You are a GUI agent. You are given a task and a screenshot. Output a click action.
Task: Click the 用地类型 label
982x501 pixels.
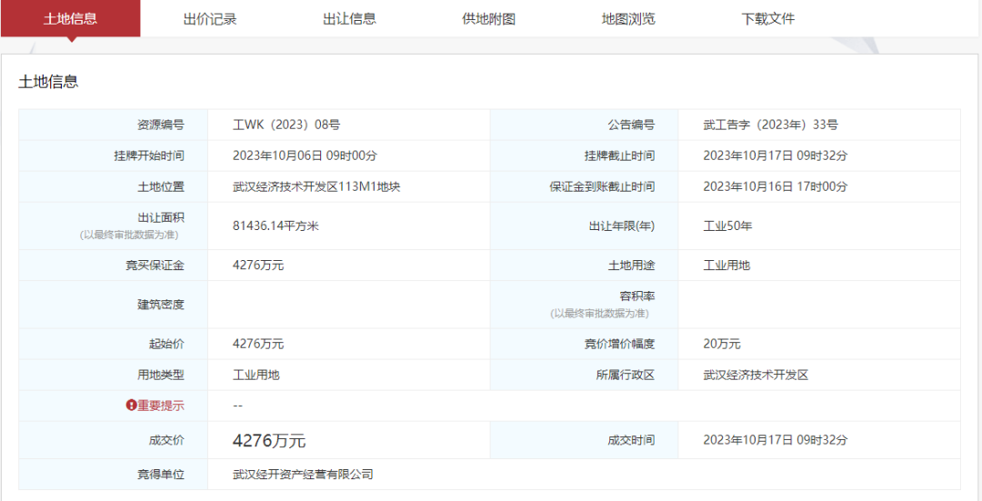pyautogui.click(x=161, y=376)
